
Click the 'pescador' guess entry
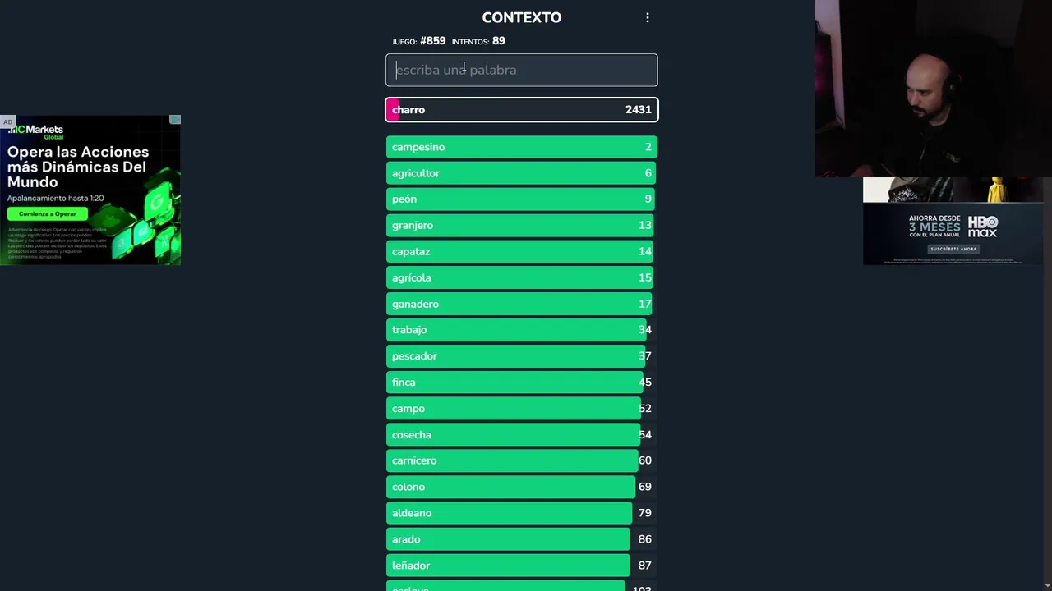(x=522, y=356)
